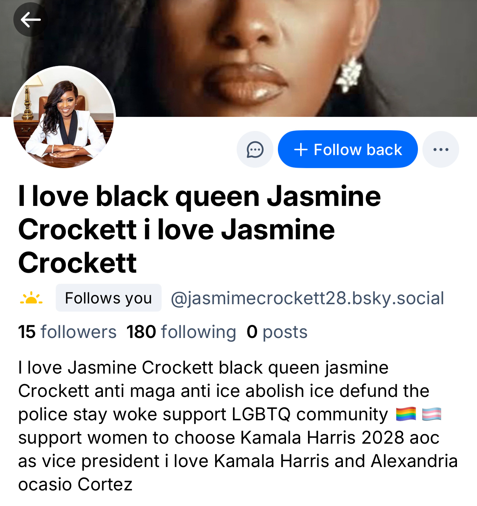Image resolution: width=477 pixels, height=506 pixels.
Task: Tap the rainbow pride flag emoji
Action: coord(406,414)
